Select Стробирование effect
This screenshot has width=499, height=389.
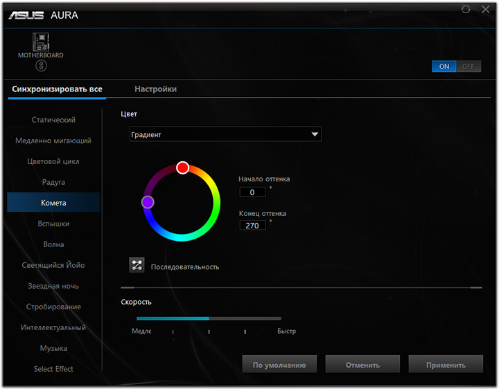[53, 307]
